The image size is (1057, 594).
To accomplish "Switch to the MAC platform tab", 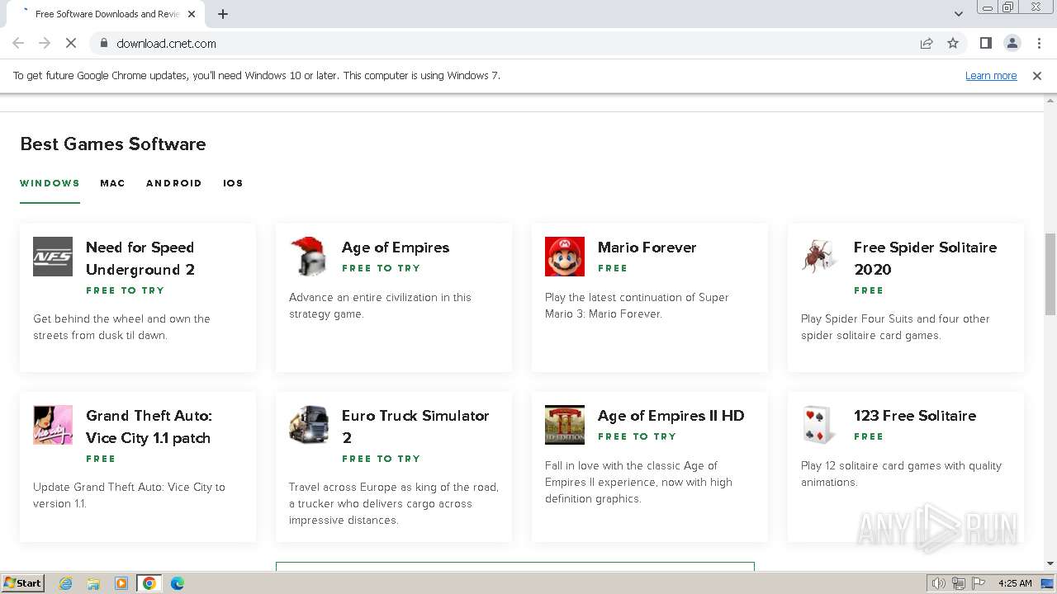I will pos(112,183).
